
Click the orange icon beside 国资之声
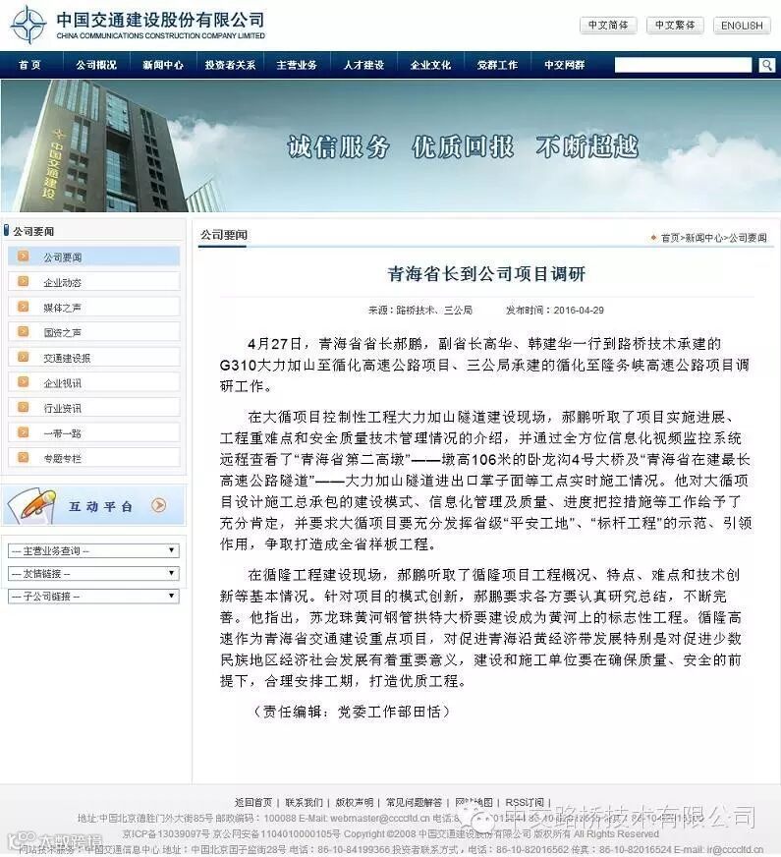coord(24,332)
